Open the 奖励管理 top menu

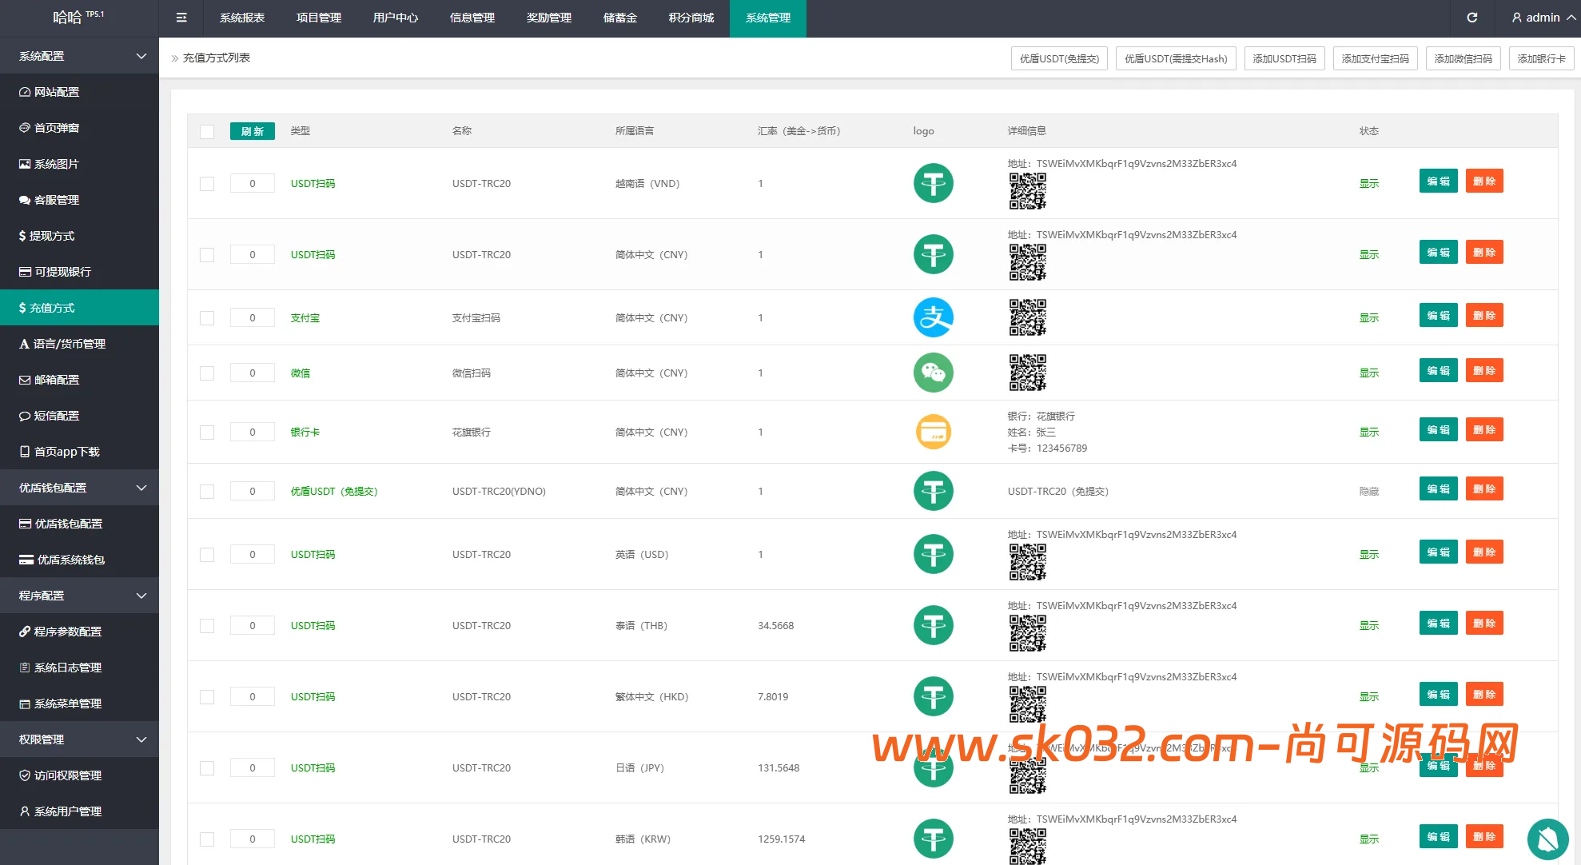(x=548, y=18)
